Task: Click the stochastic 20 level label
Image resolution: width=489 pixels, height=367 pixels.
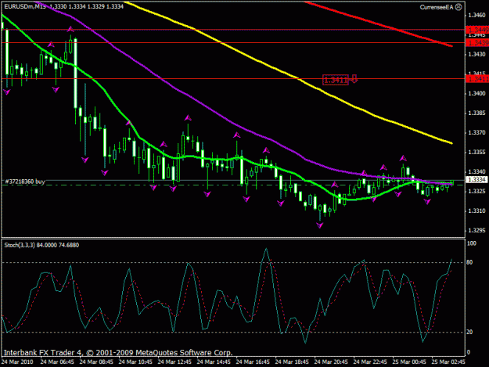Action: pos(469,332)
